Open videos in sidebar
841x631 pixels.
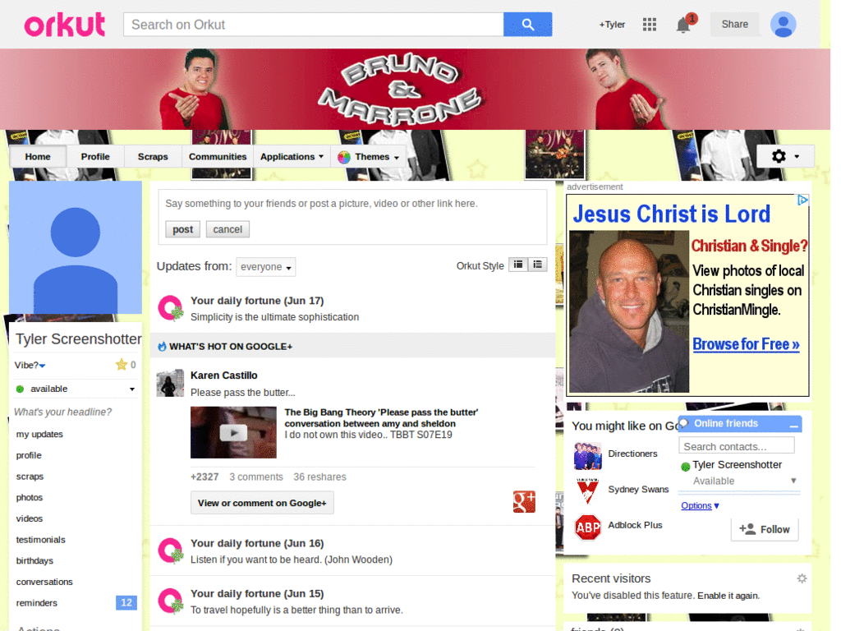(x=30, y=518)
